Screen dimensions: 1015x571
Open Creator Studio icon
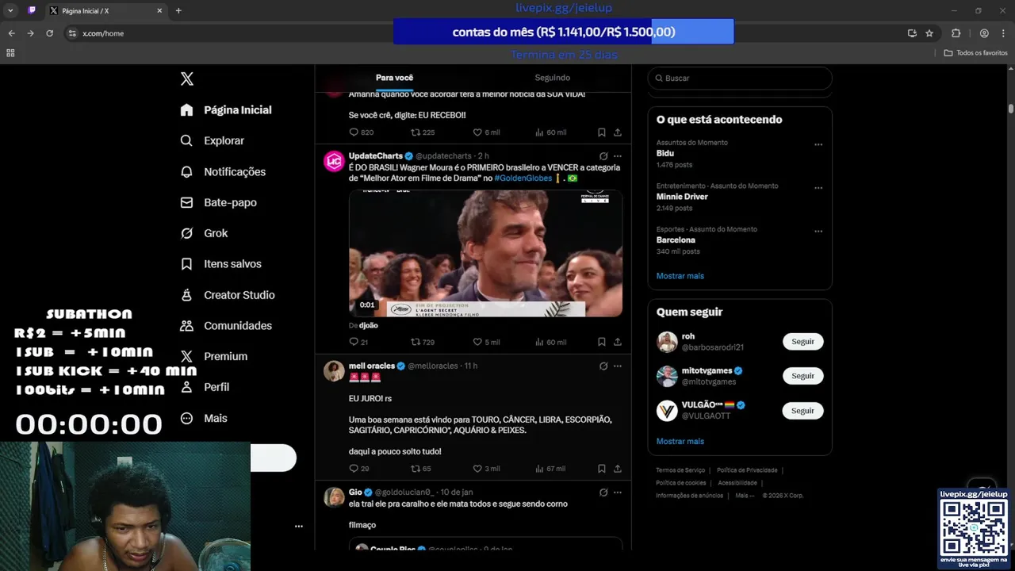[x=186, y=295]
